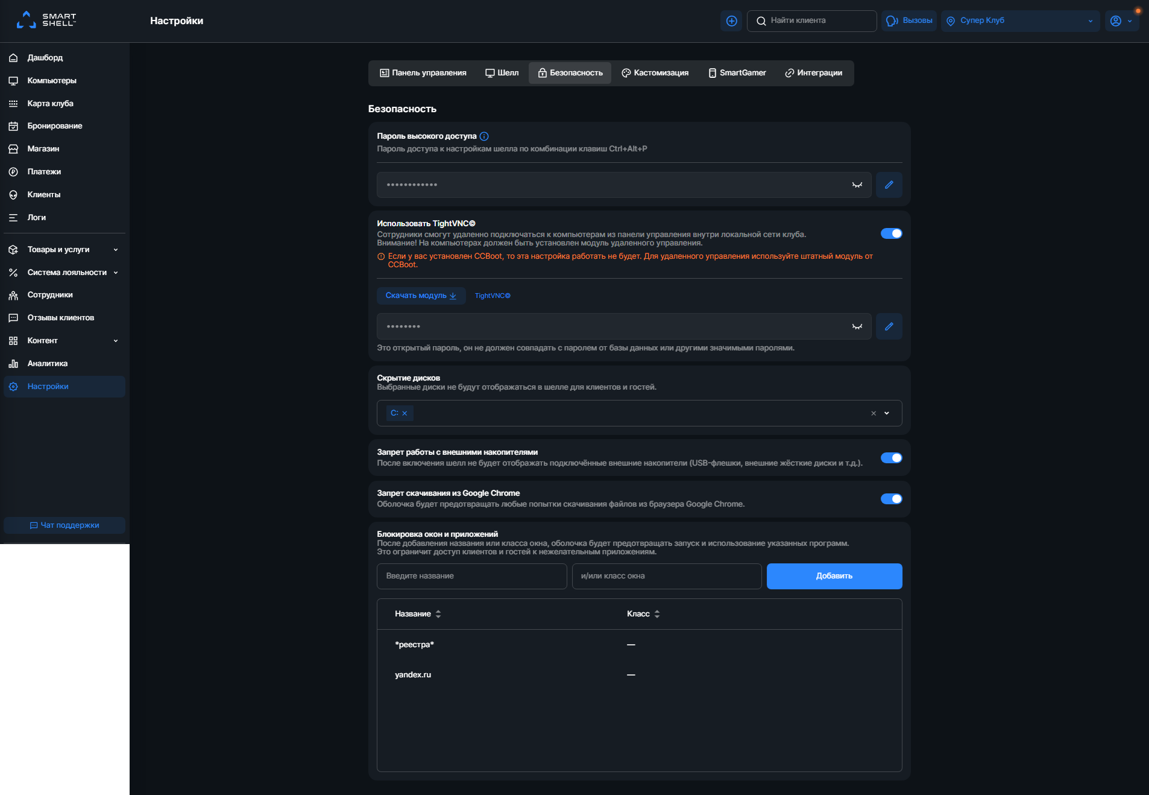Select Настройки in sidebar
1149x795 pixels.
click(65, 387)
